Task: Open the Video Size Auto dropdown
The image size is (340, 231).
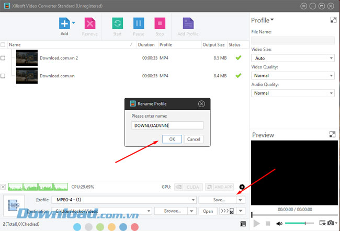Action: 293,58
